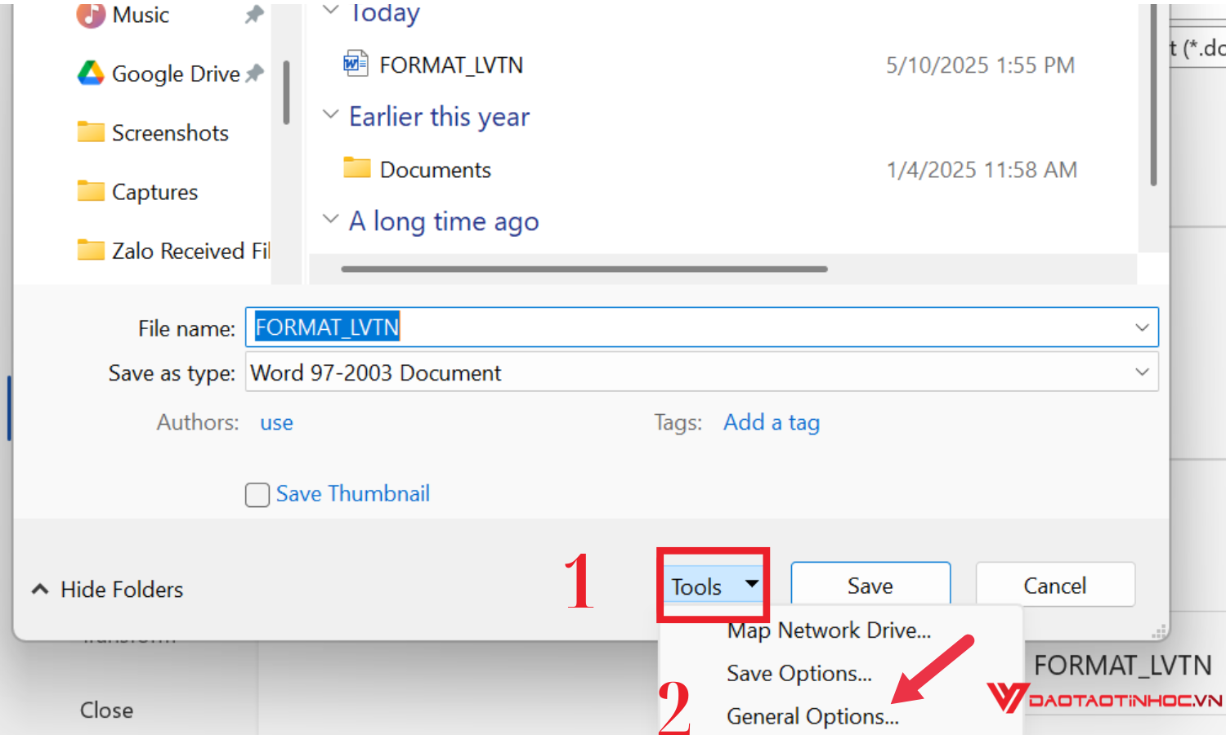Unpin Music from Quick access
Image resolution: width=1226 pixels, height=735 pixels.
253,13
